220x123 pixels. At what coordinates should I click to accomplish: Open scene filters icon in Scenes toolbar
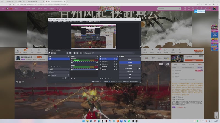pyautogui.click(x=54, y=66)
